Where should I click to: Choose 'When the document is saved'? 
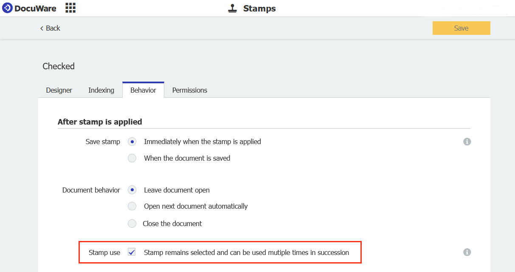click(x=132, y=158)
